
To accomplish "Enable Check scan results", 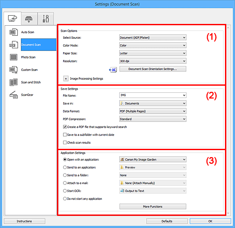I will [x=65, y=142].
